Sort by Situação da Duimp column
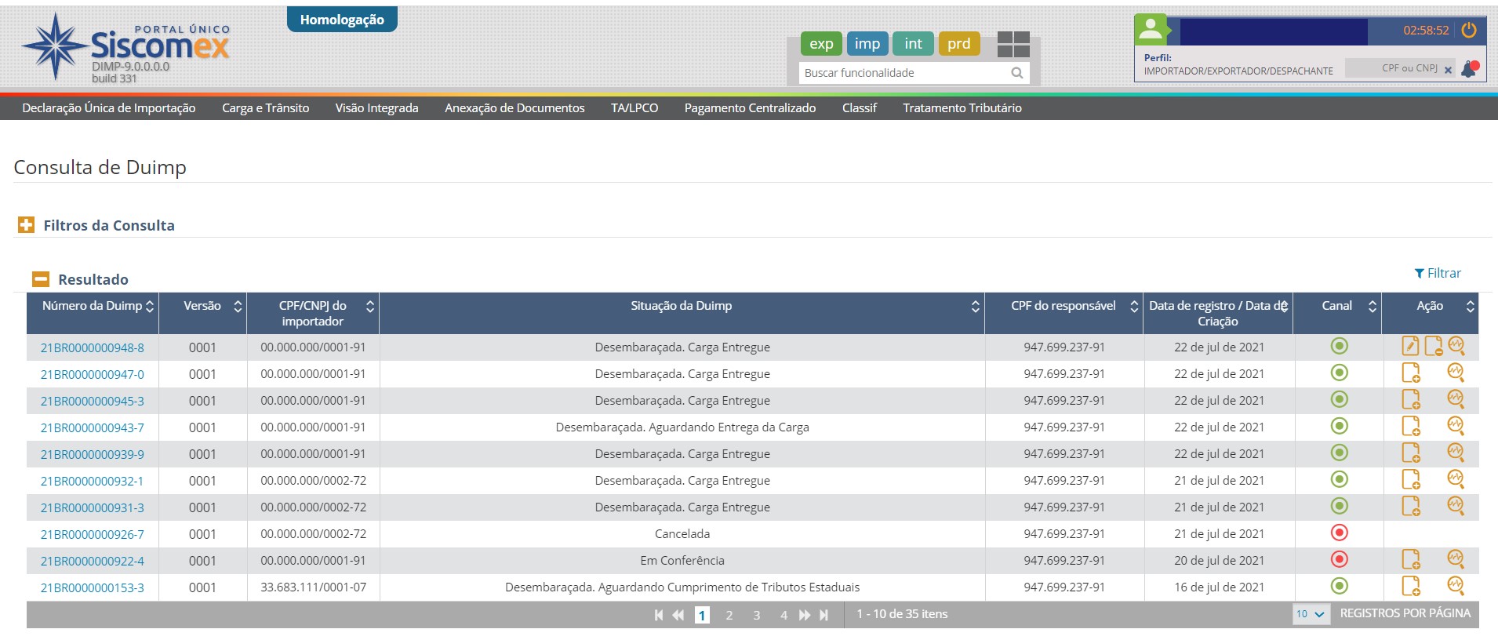The height and width of the screenshot is (640, 1498). [x=975, y=307]
